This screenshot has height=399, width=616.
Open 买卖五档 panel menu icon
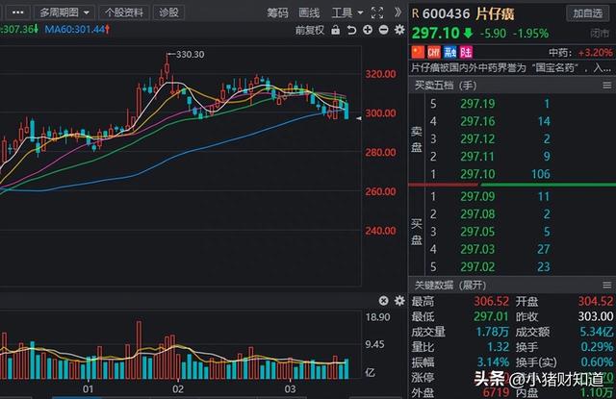pos(607,86)
